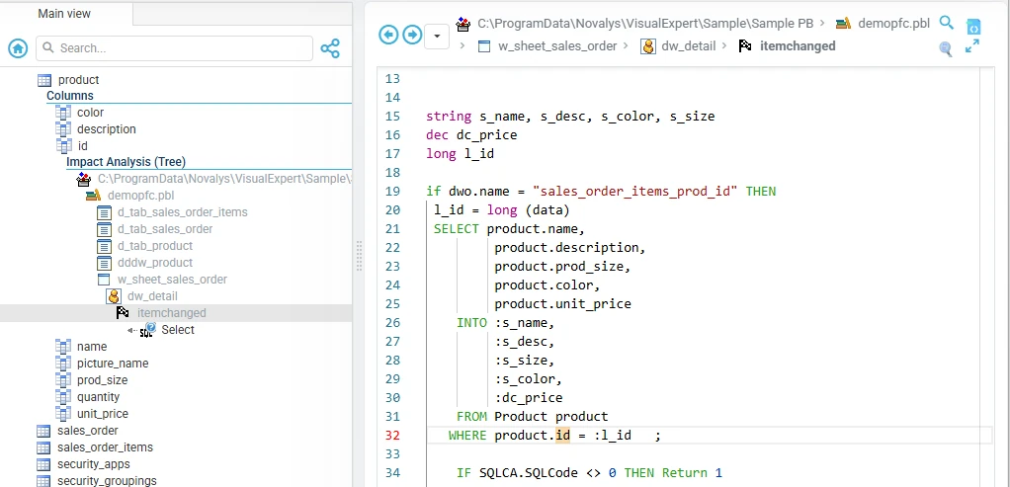Select w_sheet_sales_order in the tree

point(172,280)
